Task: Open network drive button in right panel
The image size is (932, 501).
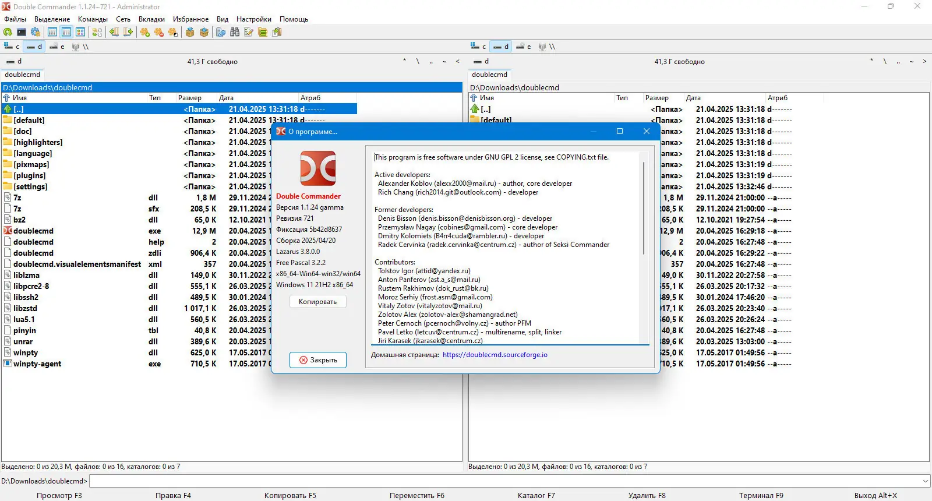Action: pyautogui.click(x=546, y=47)
